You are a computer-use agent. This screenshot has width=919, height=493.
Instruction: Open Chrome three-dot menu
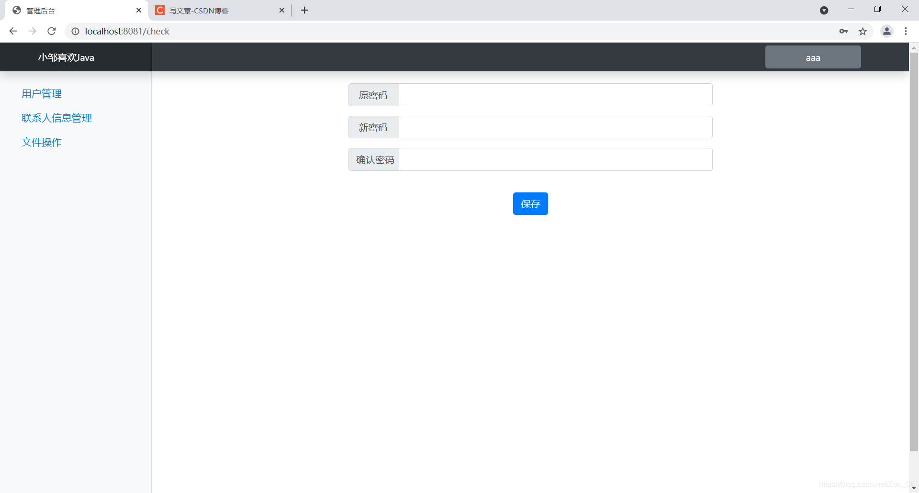click(x=906, y=31)
